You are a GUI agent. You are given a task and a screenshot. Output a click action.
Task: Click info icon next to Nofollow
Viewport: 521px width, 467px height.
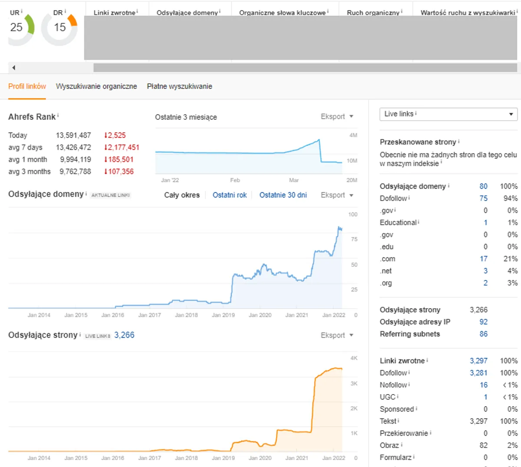[409, 384]
